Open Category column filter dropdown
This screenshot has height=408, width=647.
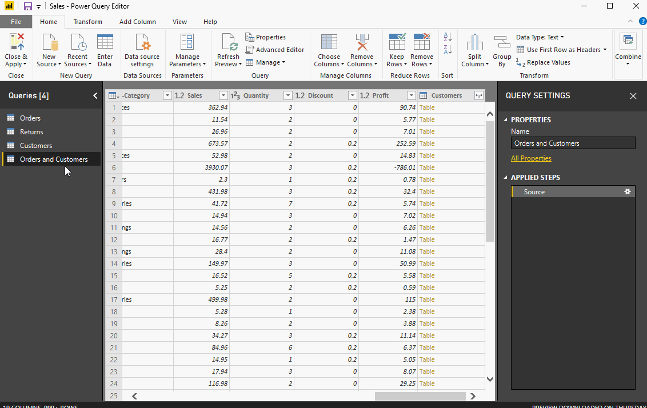pos(167,95)
